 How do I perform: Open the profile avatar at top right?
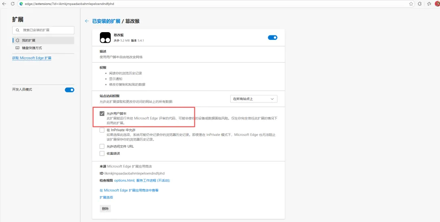click(437, 4)
